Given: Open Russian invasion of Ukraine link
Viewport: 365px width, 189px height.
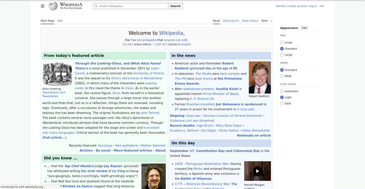Looking at the screenshot, I should pyautogui.click(x=224, y=115).
